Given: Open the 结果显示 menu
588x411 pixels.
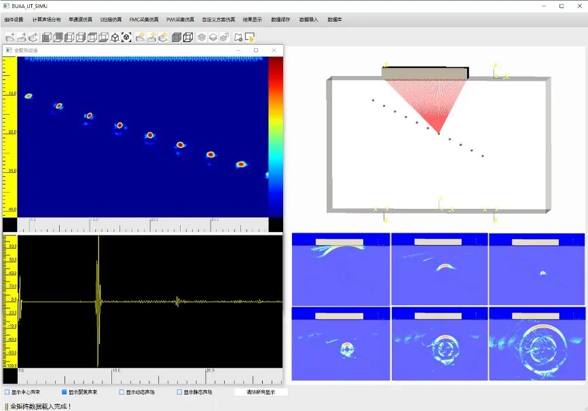Looking at the screenshot, I should pyautogui.click(x=253, y=20).
